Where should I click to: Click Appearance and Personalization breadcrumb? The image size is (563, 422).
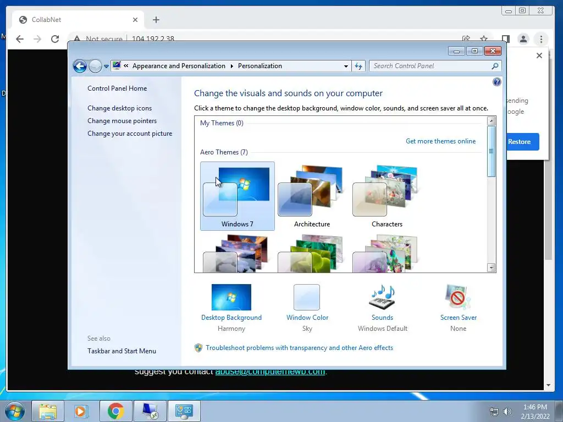pos(179,66)
